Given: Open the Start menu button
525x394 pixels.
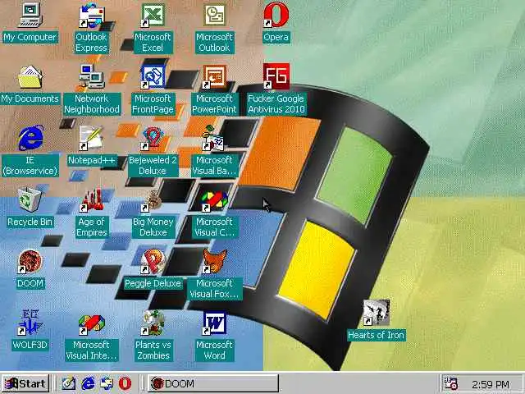Looking at the screenshot, I should pyautogui.click(x=25, y=383).
